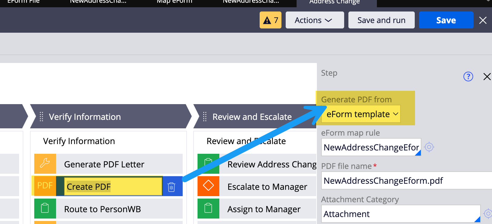Select the Review and Escalate stage header

coord(255,117)
